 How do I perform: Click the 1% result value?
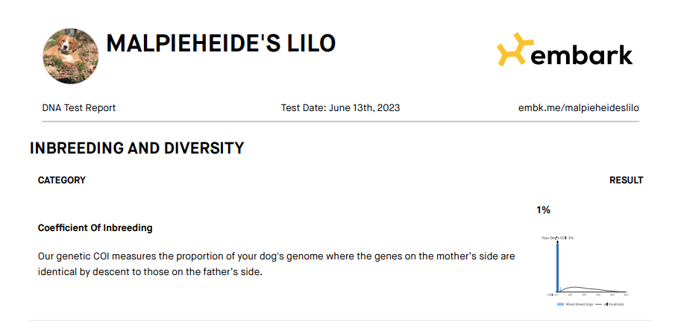coord(543,210)
